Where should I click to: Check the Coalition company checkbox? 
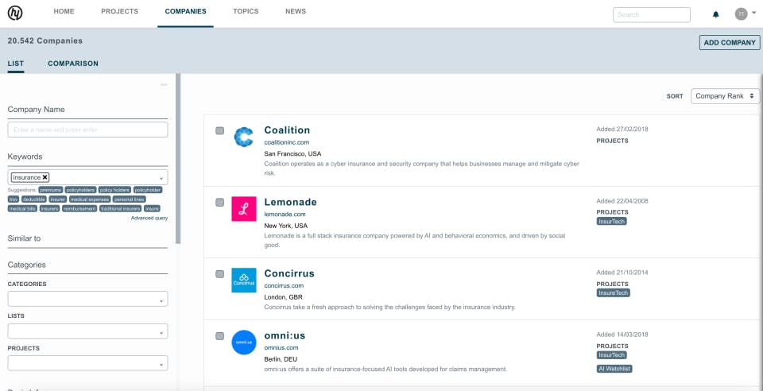(220, 131)
